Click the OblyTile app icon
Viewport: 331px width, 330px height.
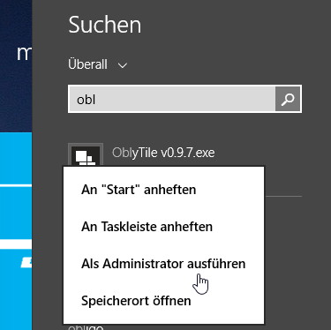86,155
